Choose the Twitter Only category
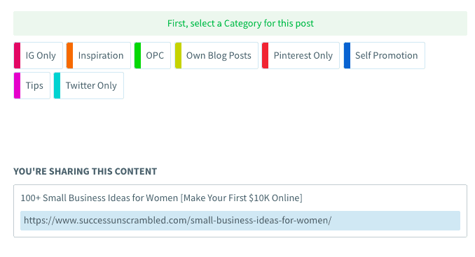The image size is (475, 257). [x=88, y=85]
